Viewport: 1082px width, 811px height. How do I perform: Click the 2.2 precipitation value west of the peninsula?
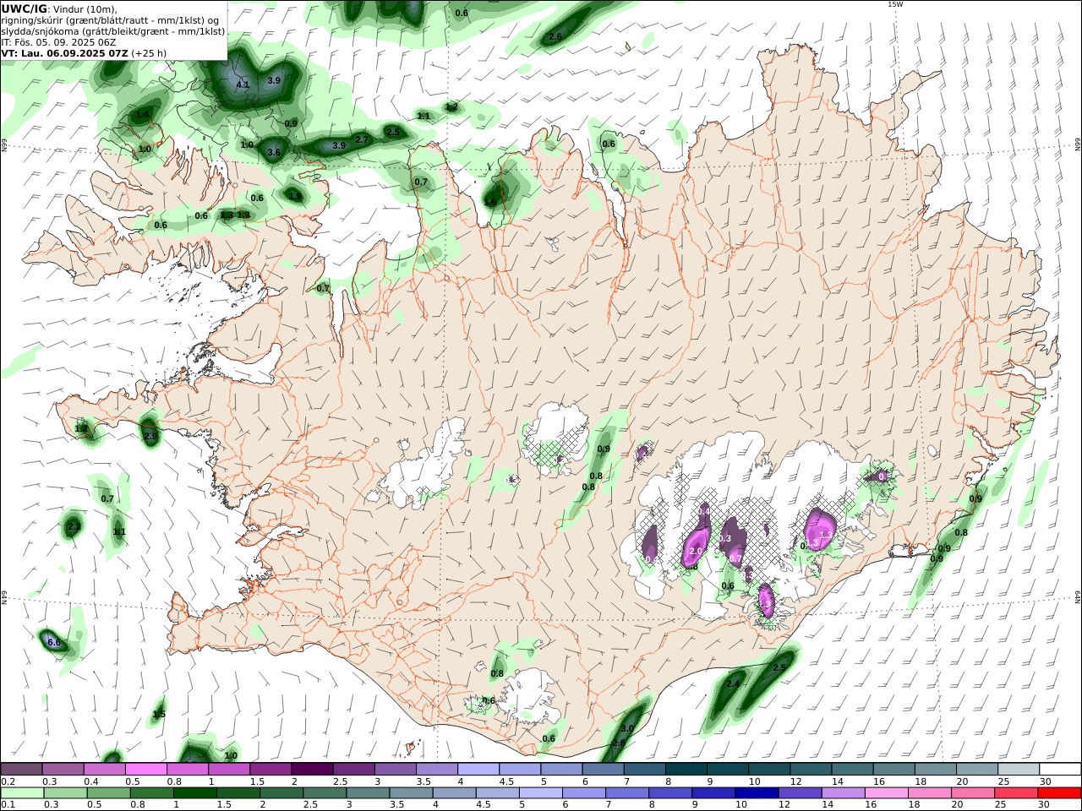tap(74, 527)
